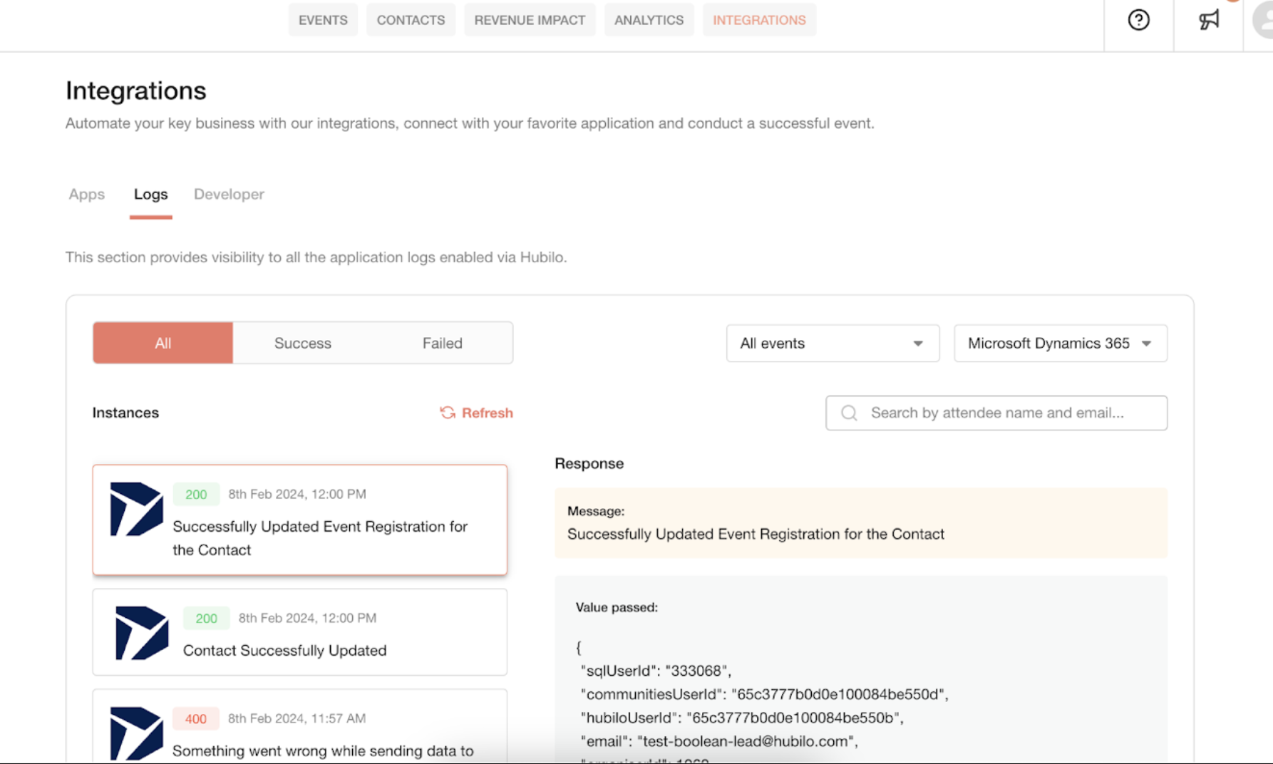Open the Microsoft Dynamics 365 dropdown
Viewport: 1273px width, 764px height.
tap(1061, 344)
